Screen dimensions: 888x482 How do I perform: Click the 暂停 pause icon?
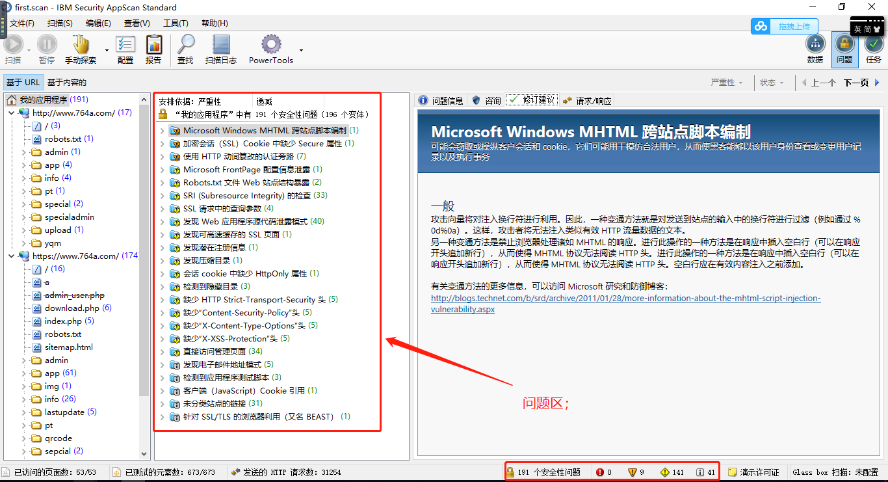point(47,44)
